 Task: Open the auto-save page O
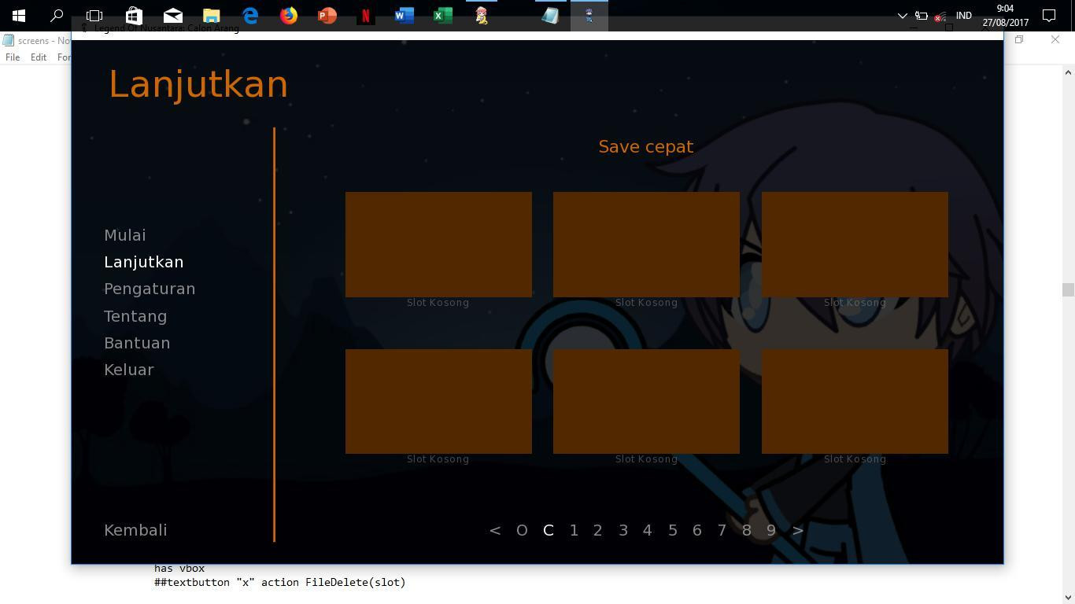click(x=522, y=530)
